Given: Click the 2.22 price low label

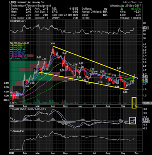Looking at the screenshot, I should [x=65, y=81].
